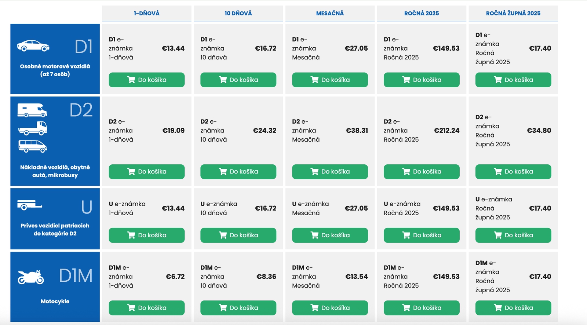587x325 pixels.
Task: Open the D2 e-známka Mesačná product
Action: tap(306, 131)
